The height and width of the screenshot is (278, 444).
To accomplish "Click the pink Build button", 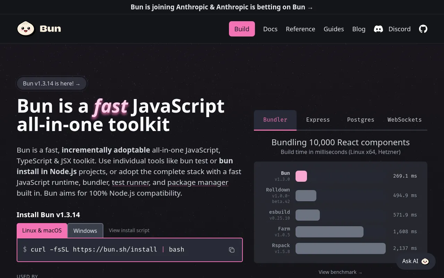I will (242, 29).
